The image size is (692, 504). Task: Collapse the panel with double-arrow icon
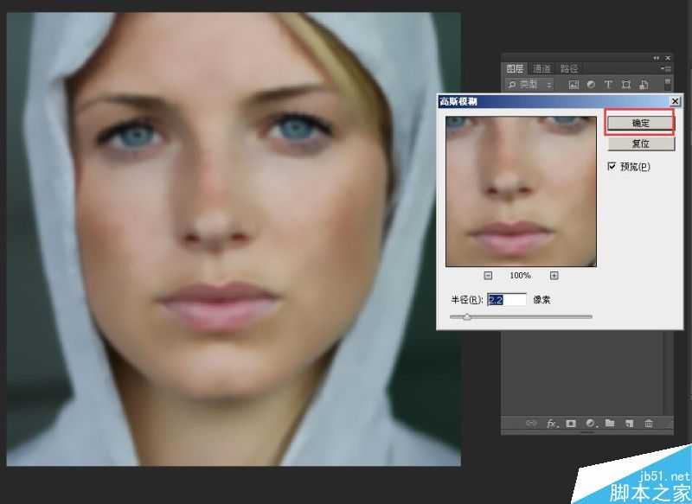(657, 57)
